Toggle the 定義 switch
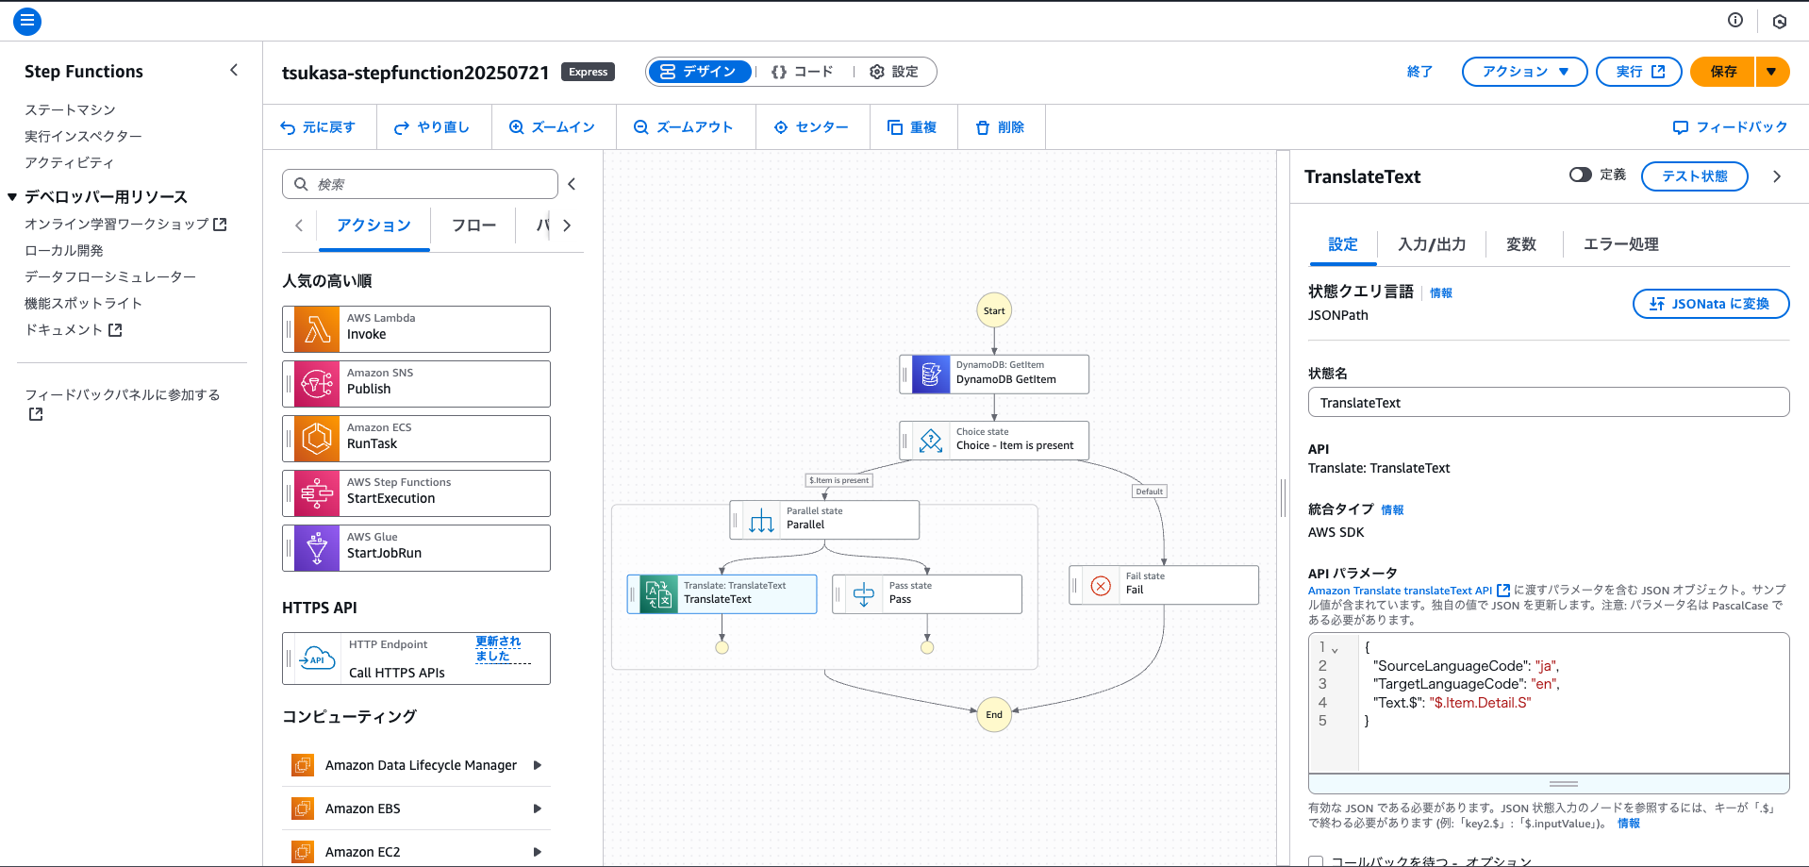1809x867 pixels. [x=1581, y=175]
